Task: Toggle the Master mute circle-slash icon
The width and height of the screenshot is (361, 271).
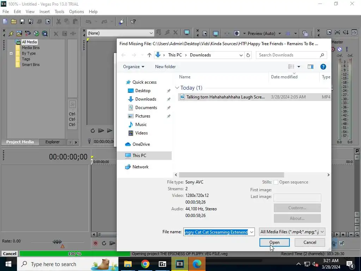Action: tap(339, 49)
